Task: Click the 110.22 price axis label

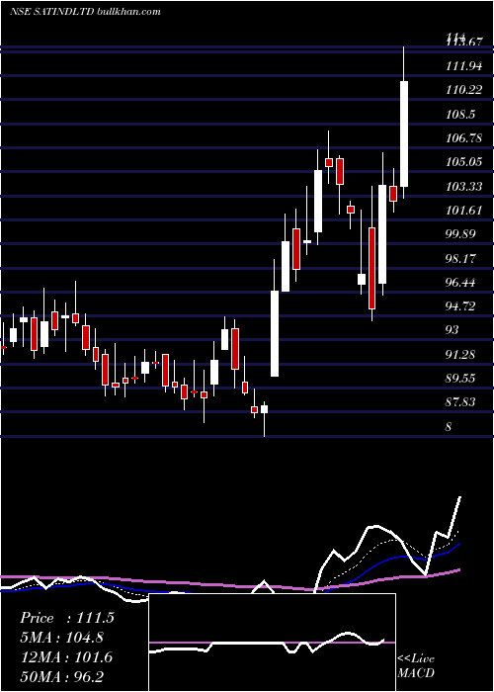Action: pos(463,90)
